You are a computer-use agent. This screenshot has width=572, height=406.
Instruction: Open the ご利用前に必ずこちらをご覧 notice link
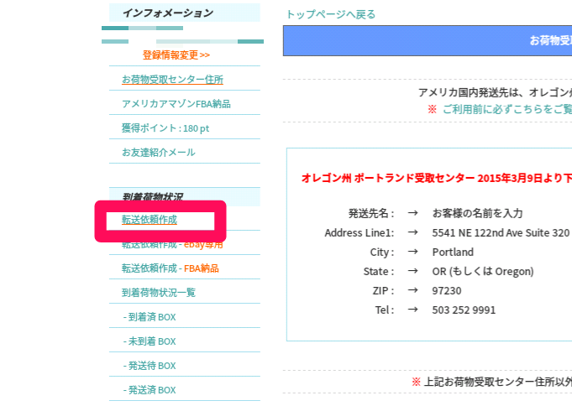pos(507,109)
